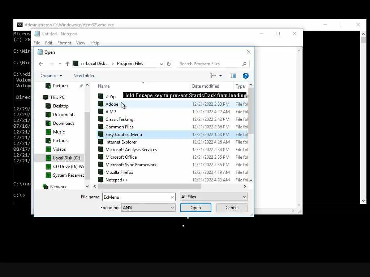
Task: Click file list scroll down arrow
Action: [x=251, y=180]
